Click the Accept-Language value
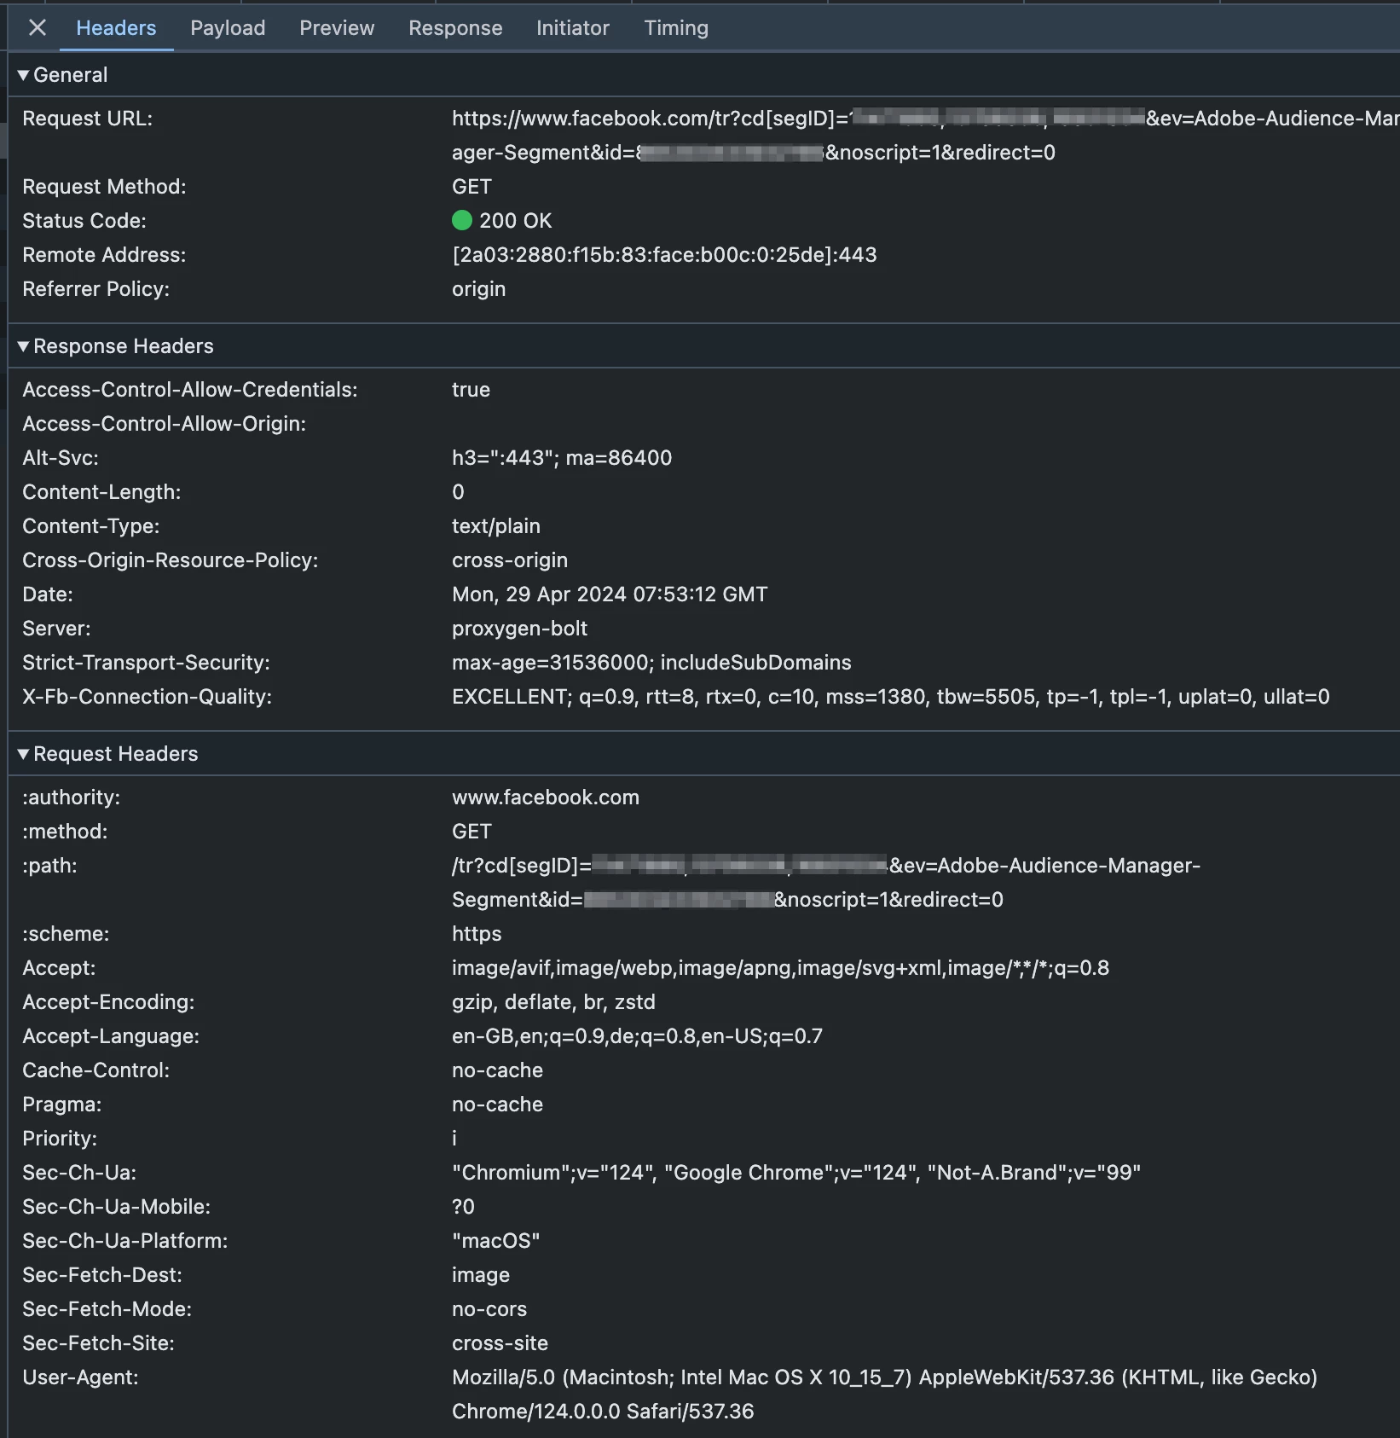 637,1036
